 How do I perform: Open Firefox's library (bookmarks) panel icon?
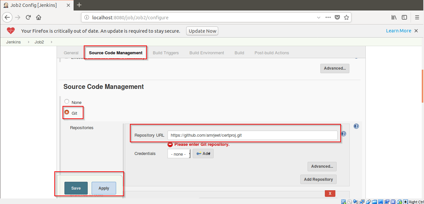tap(394, 17)
